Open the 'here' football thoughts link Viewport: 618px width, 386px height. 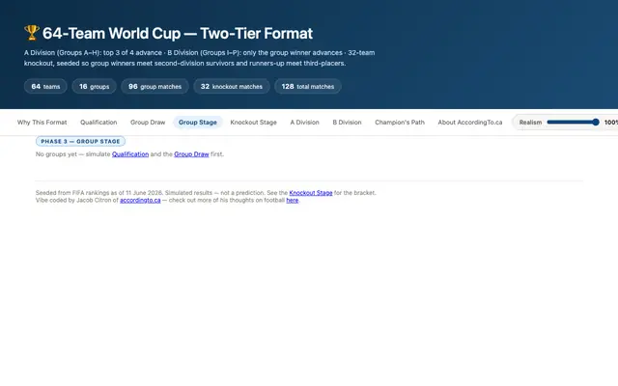[x=292, y=200]
